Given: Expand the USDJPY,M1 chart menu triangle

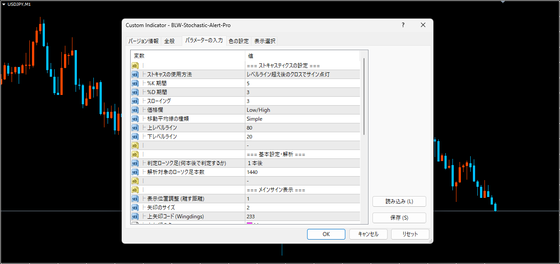Looking at the screenshot, I should click(4, 4).
